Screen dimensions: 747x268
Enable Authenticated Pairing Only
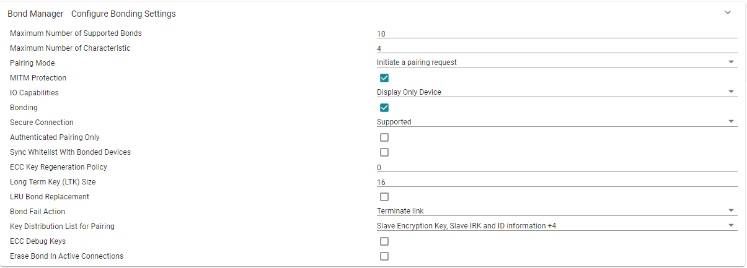click(384, 137)
